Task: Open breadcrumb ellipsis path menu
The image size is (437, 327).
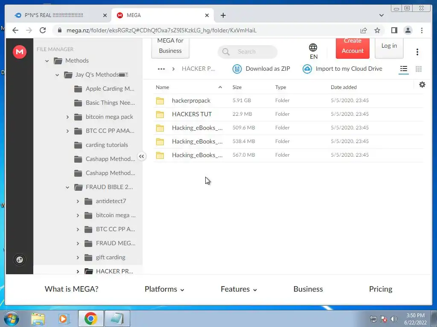Action: tap(161, 69)
